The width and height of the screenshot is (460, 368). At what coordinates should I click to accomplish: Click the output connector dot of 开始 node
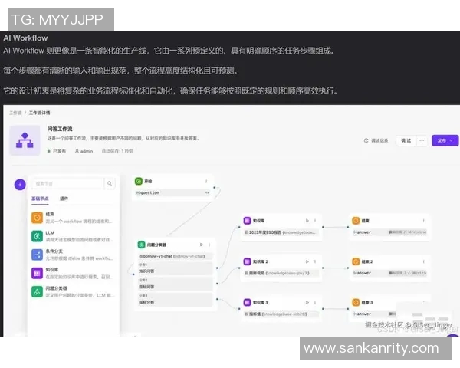tap(215, 187)
